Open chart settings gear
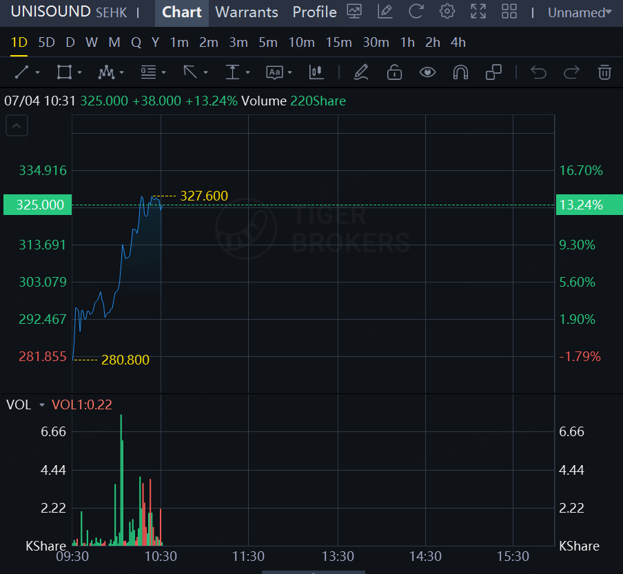623x574 pixels. [x=447, y=12]
